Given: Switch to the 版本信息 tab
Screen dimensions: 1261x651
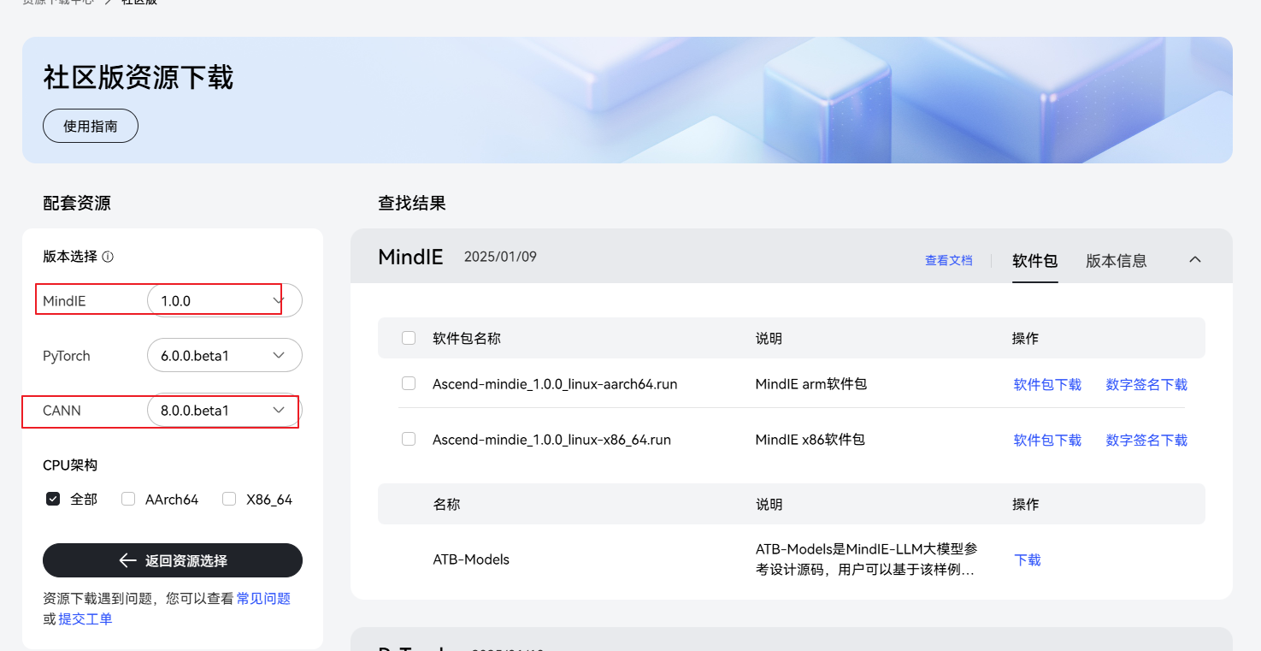Looking at the screenshot, I should [x=1117, y=261].
